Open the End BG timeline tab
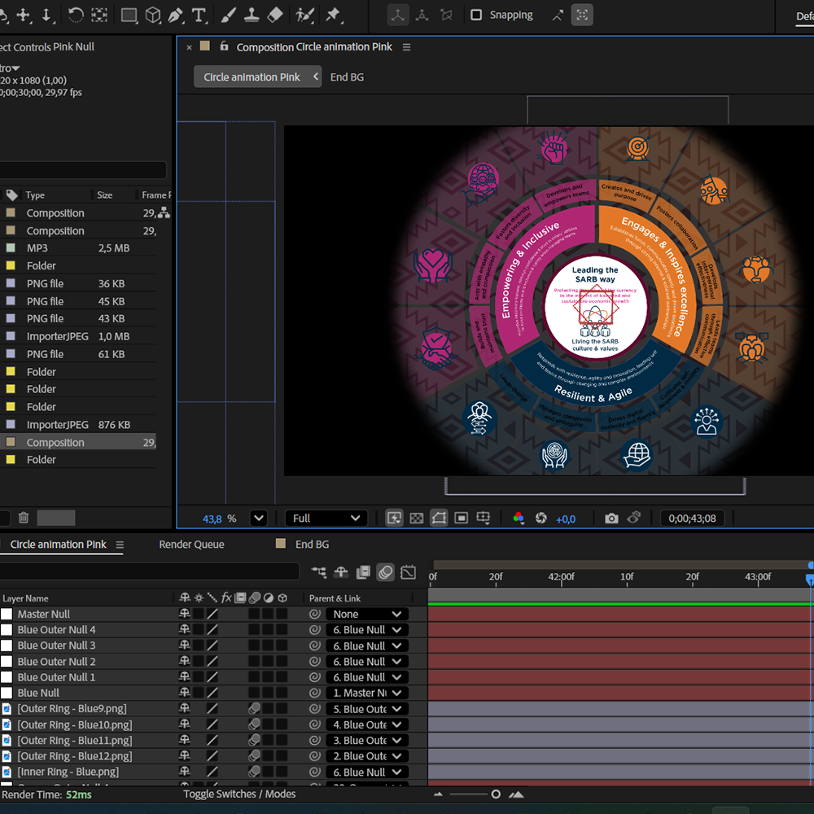The width and height of the screenshot is (814, 814). click(312, 545)
